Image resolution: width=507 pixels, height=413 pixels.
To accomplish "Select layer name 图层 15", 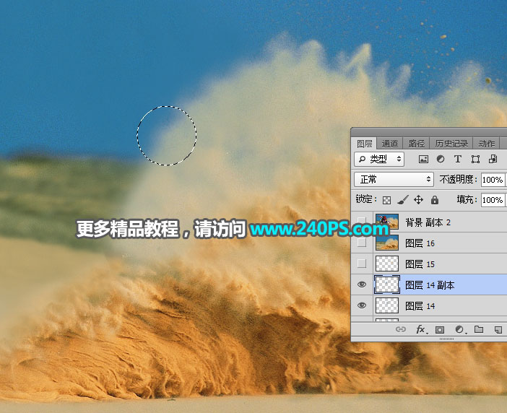I will point(420,264).
